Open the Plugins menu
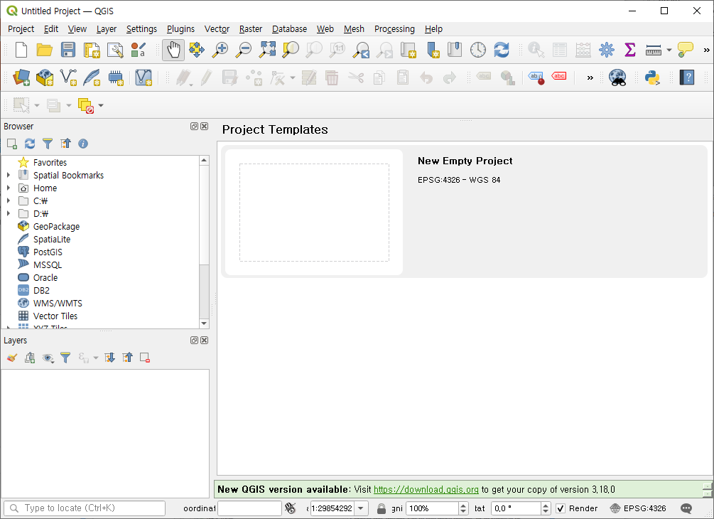Image resolution: width=714 pixels, height=519 pixels. (180, 28)
